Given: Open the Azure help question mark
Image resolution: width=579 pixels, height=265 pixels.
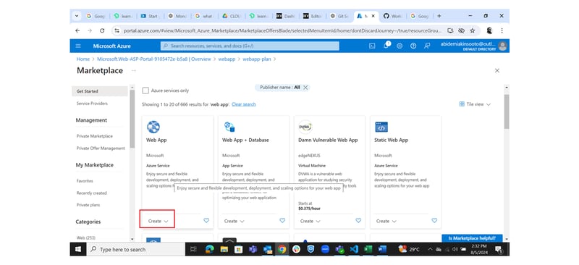Looking at the screenshot, I should [413, 46].
